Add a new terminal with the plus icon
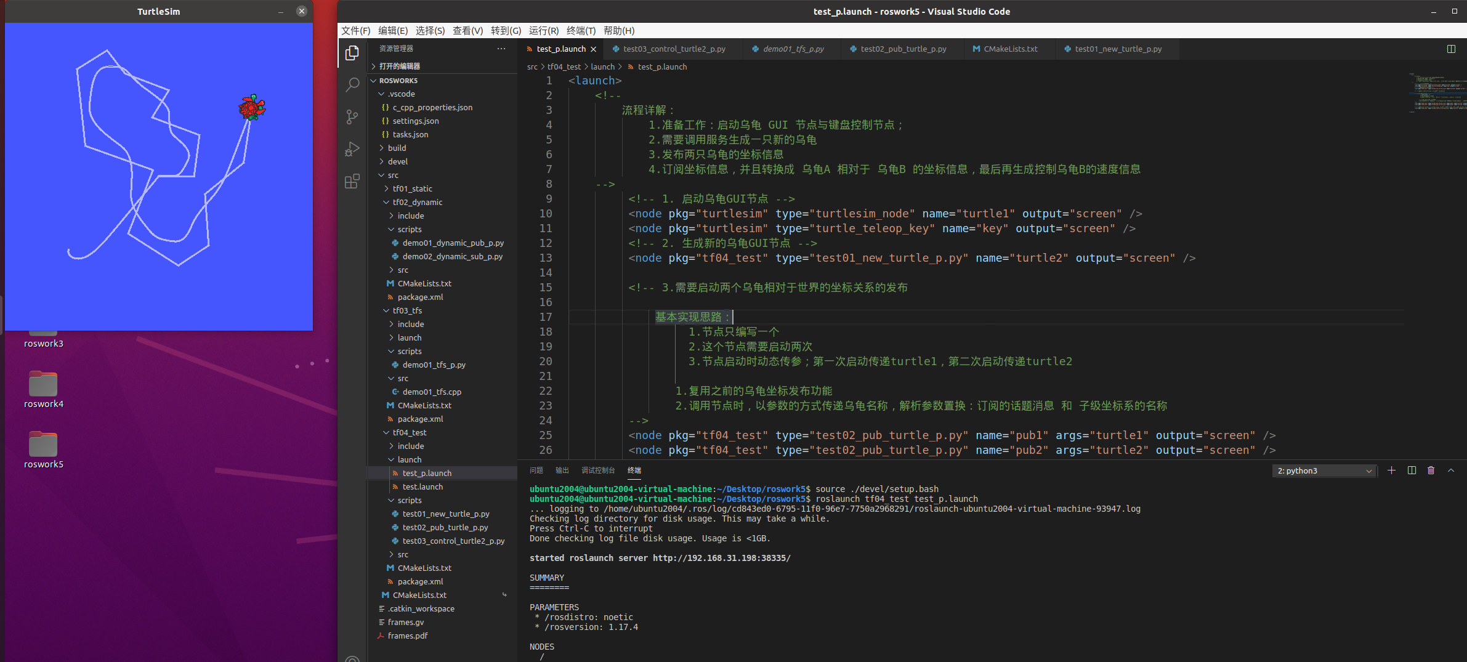This screenshot has height=662, width=1467. [1391, 470]
